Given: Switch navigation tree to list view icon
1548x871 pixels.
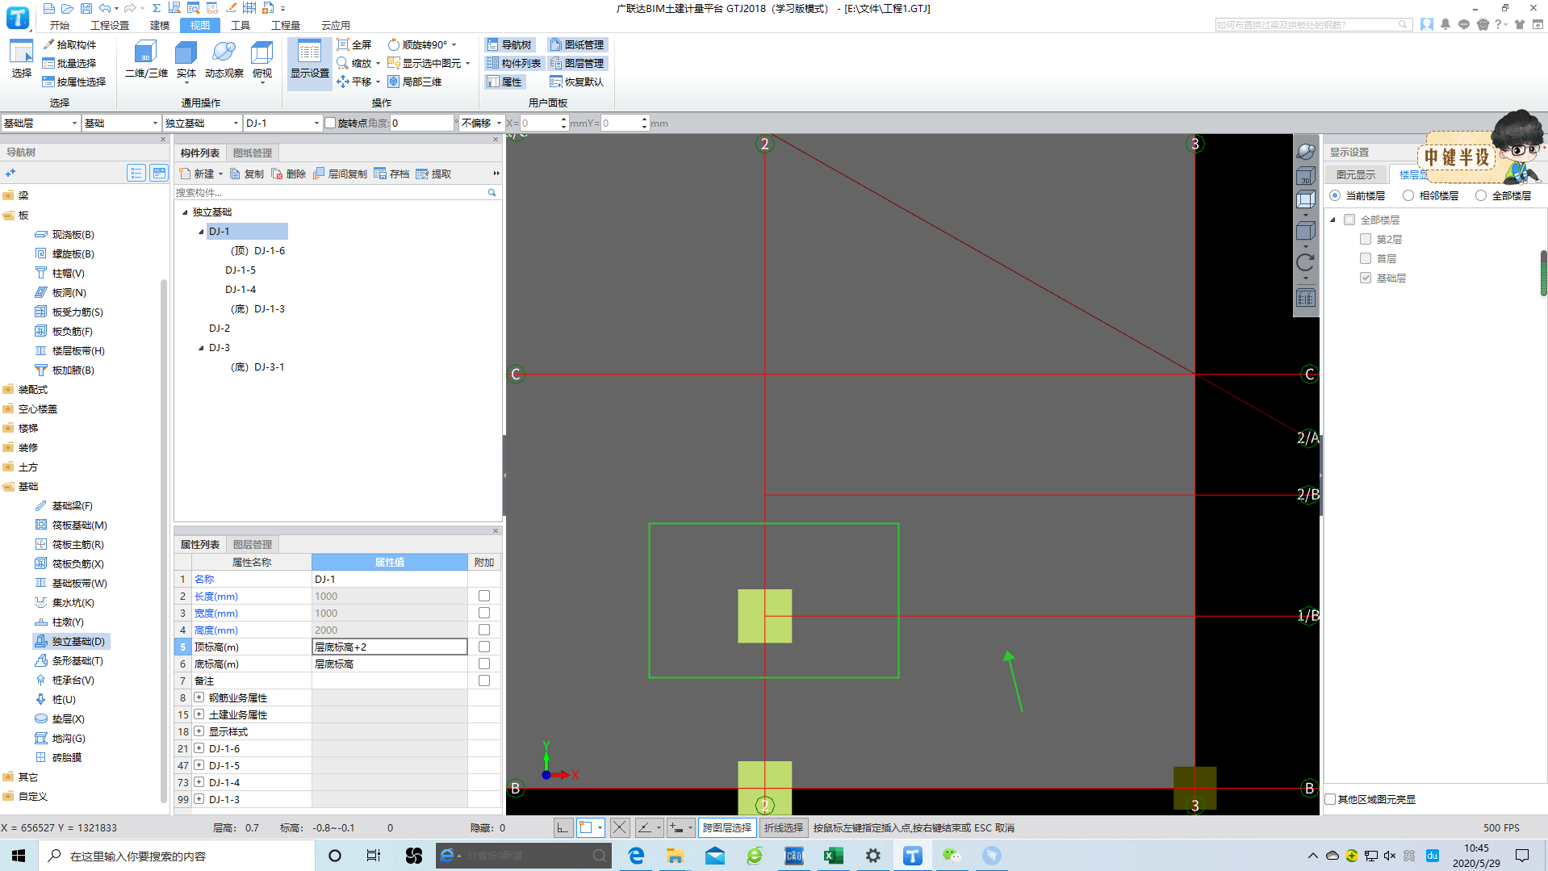Looking at the screenshot, I should [136, 173].
